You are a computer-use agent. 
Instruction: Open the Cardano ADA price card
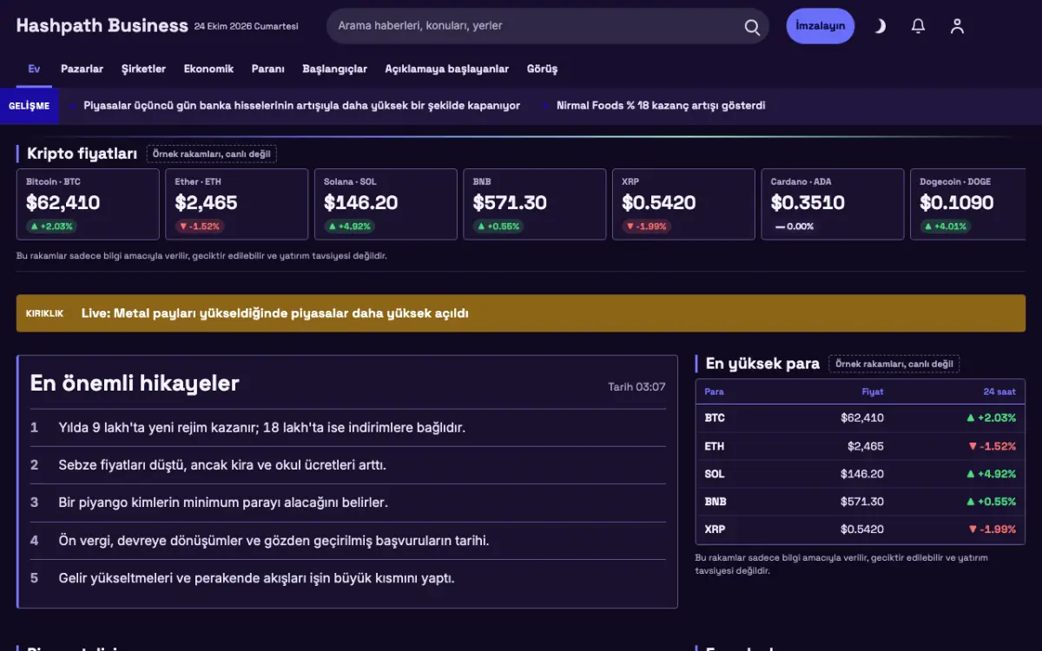[833, 204]
